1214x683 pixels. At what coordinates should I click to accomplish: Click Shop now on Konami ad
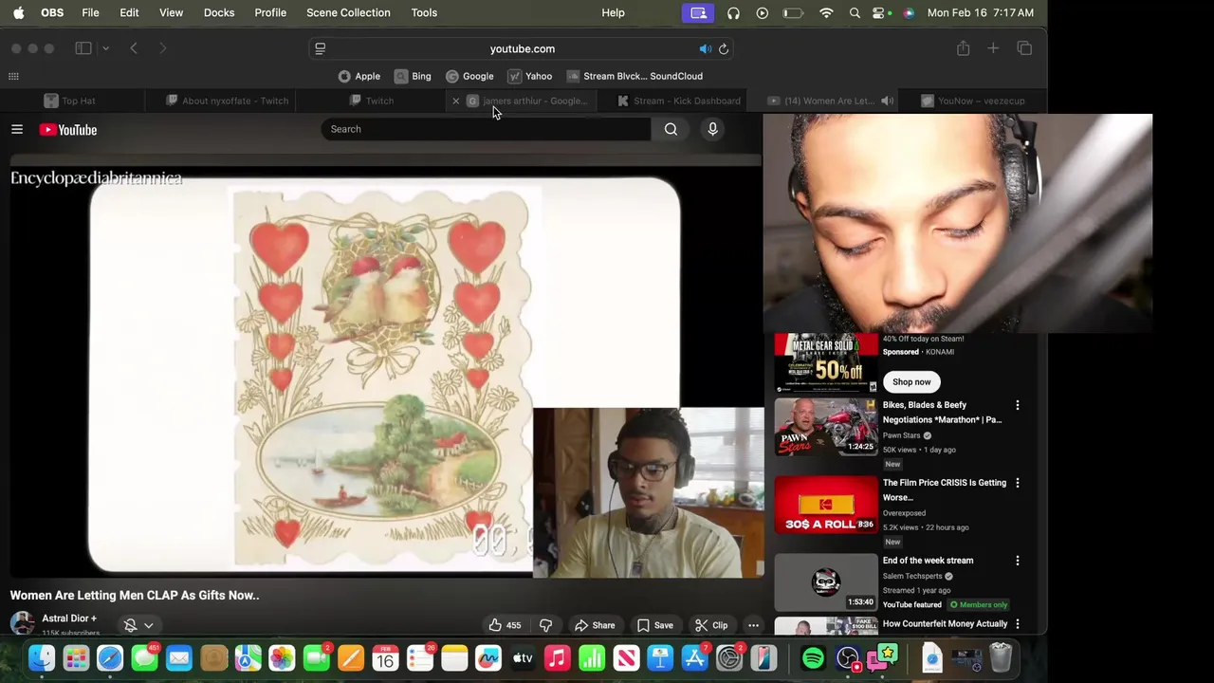click(911, 381)
